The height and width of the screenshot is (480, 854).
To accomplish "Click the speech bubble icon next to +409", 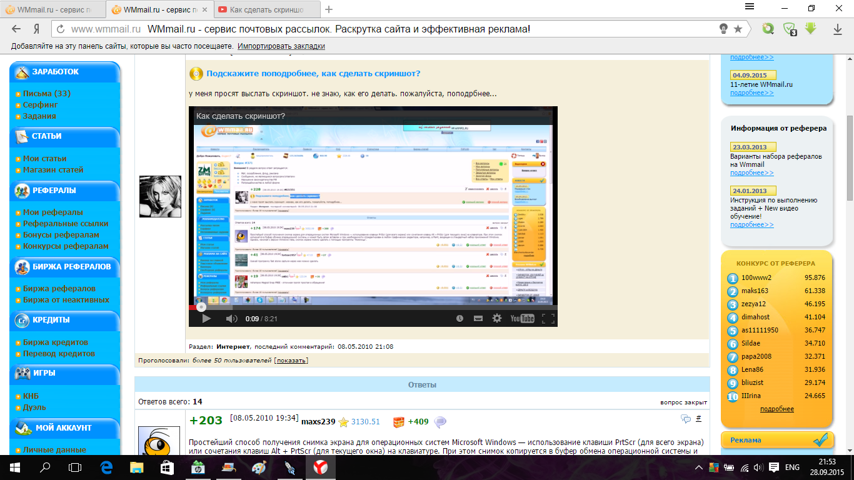I will coord(440,422).
